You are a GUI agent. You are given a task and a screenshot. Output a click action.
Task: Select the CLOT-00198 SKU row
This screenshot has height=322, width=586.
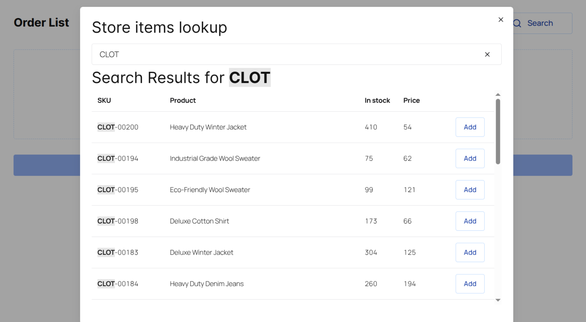tap(118, 221)
